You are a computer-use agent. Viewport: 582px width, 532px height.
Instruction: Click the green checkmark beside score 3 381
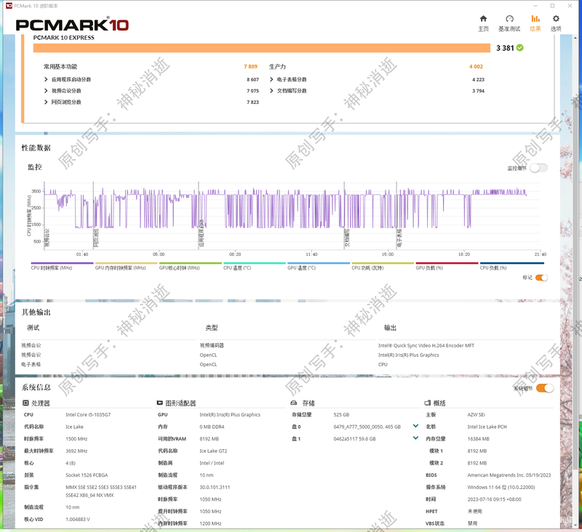520,48
